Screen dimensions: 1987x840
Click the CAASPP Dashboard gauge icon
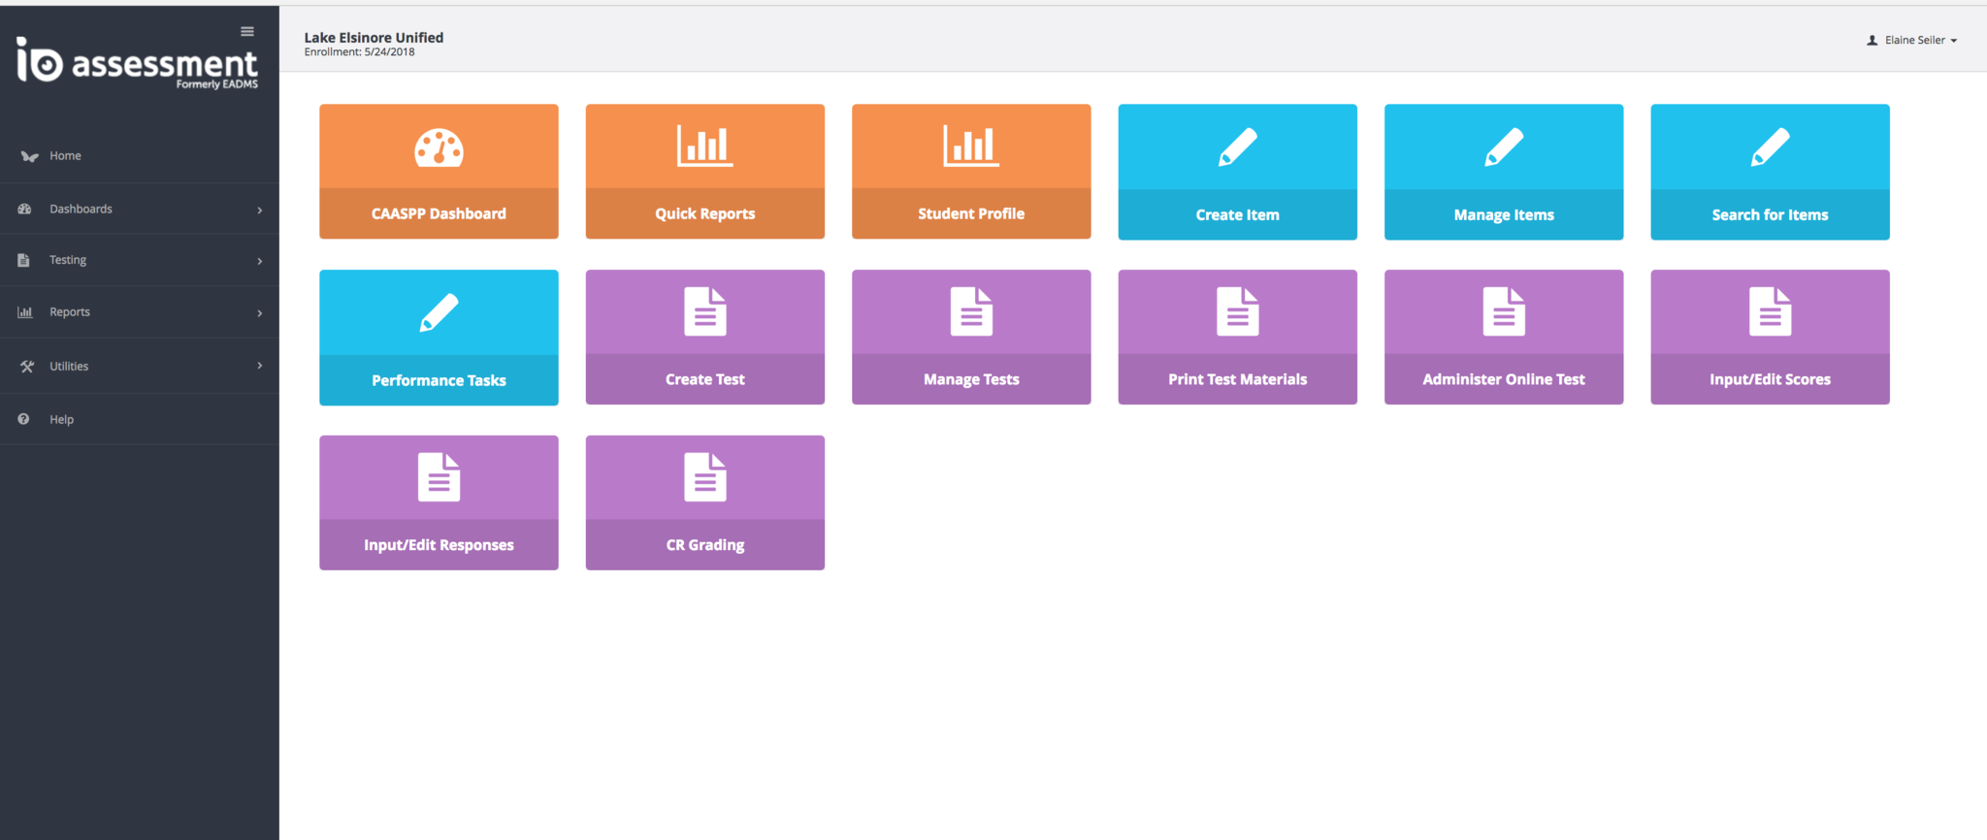click(x=439, y=147)
